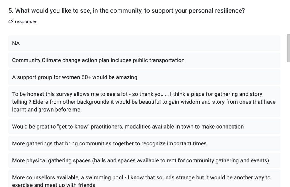Click the "More gatherings that bring communities" response
This screenshot has height=187, width=290.
[x=110, y=143]
